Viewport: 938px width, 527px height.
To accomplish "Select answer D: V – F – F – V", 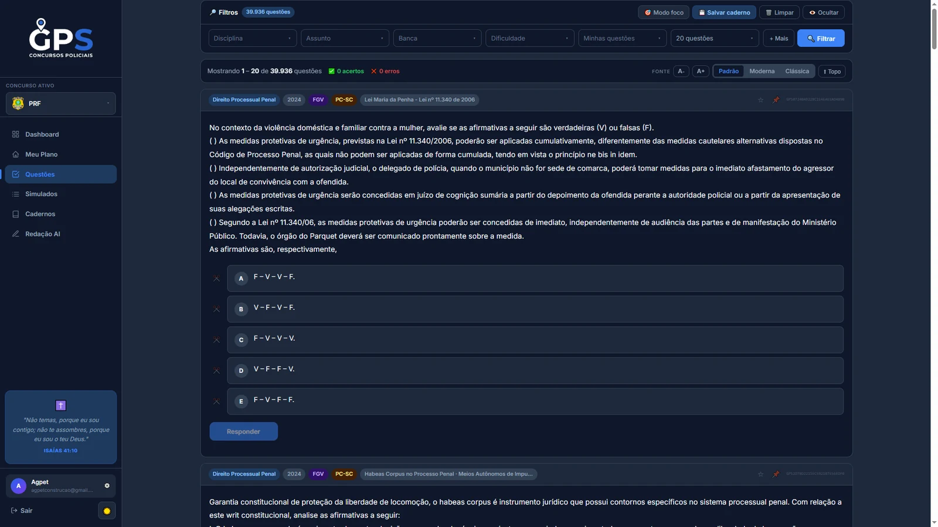I will [x=535, y=371].
